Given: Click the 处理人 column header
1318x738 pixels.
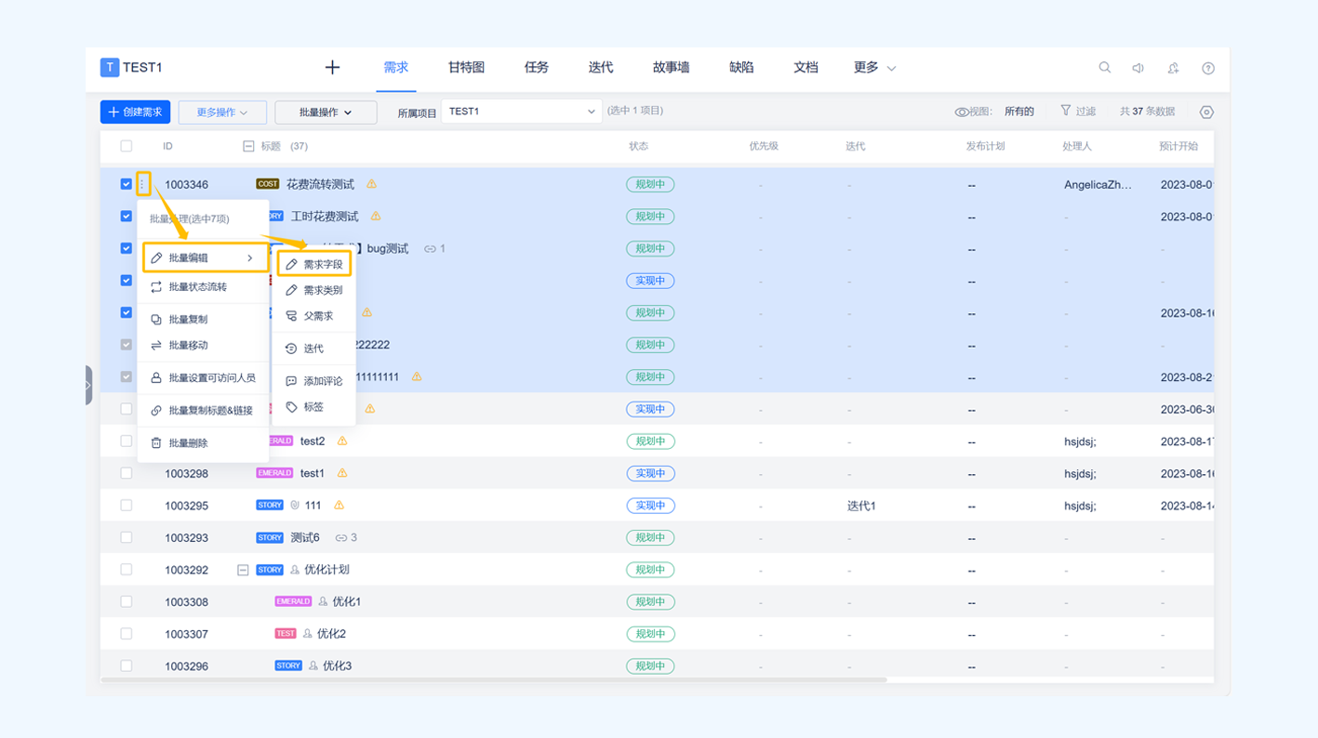Looking at the screenshot, I should (1077, 146).
